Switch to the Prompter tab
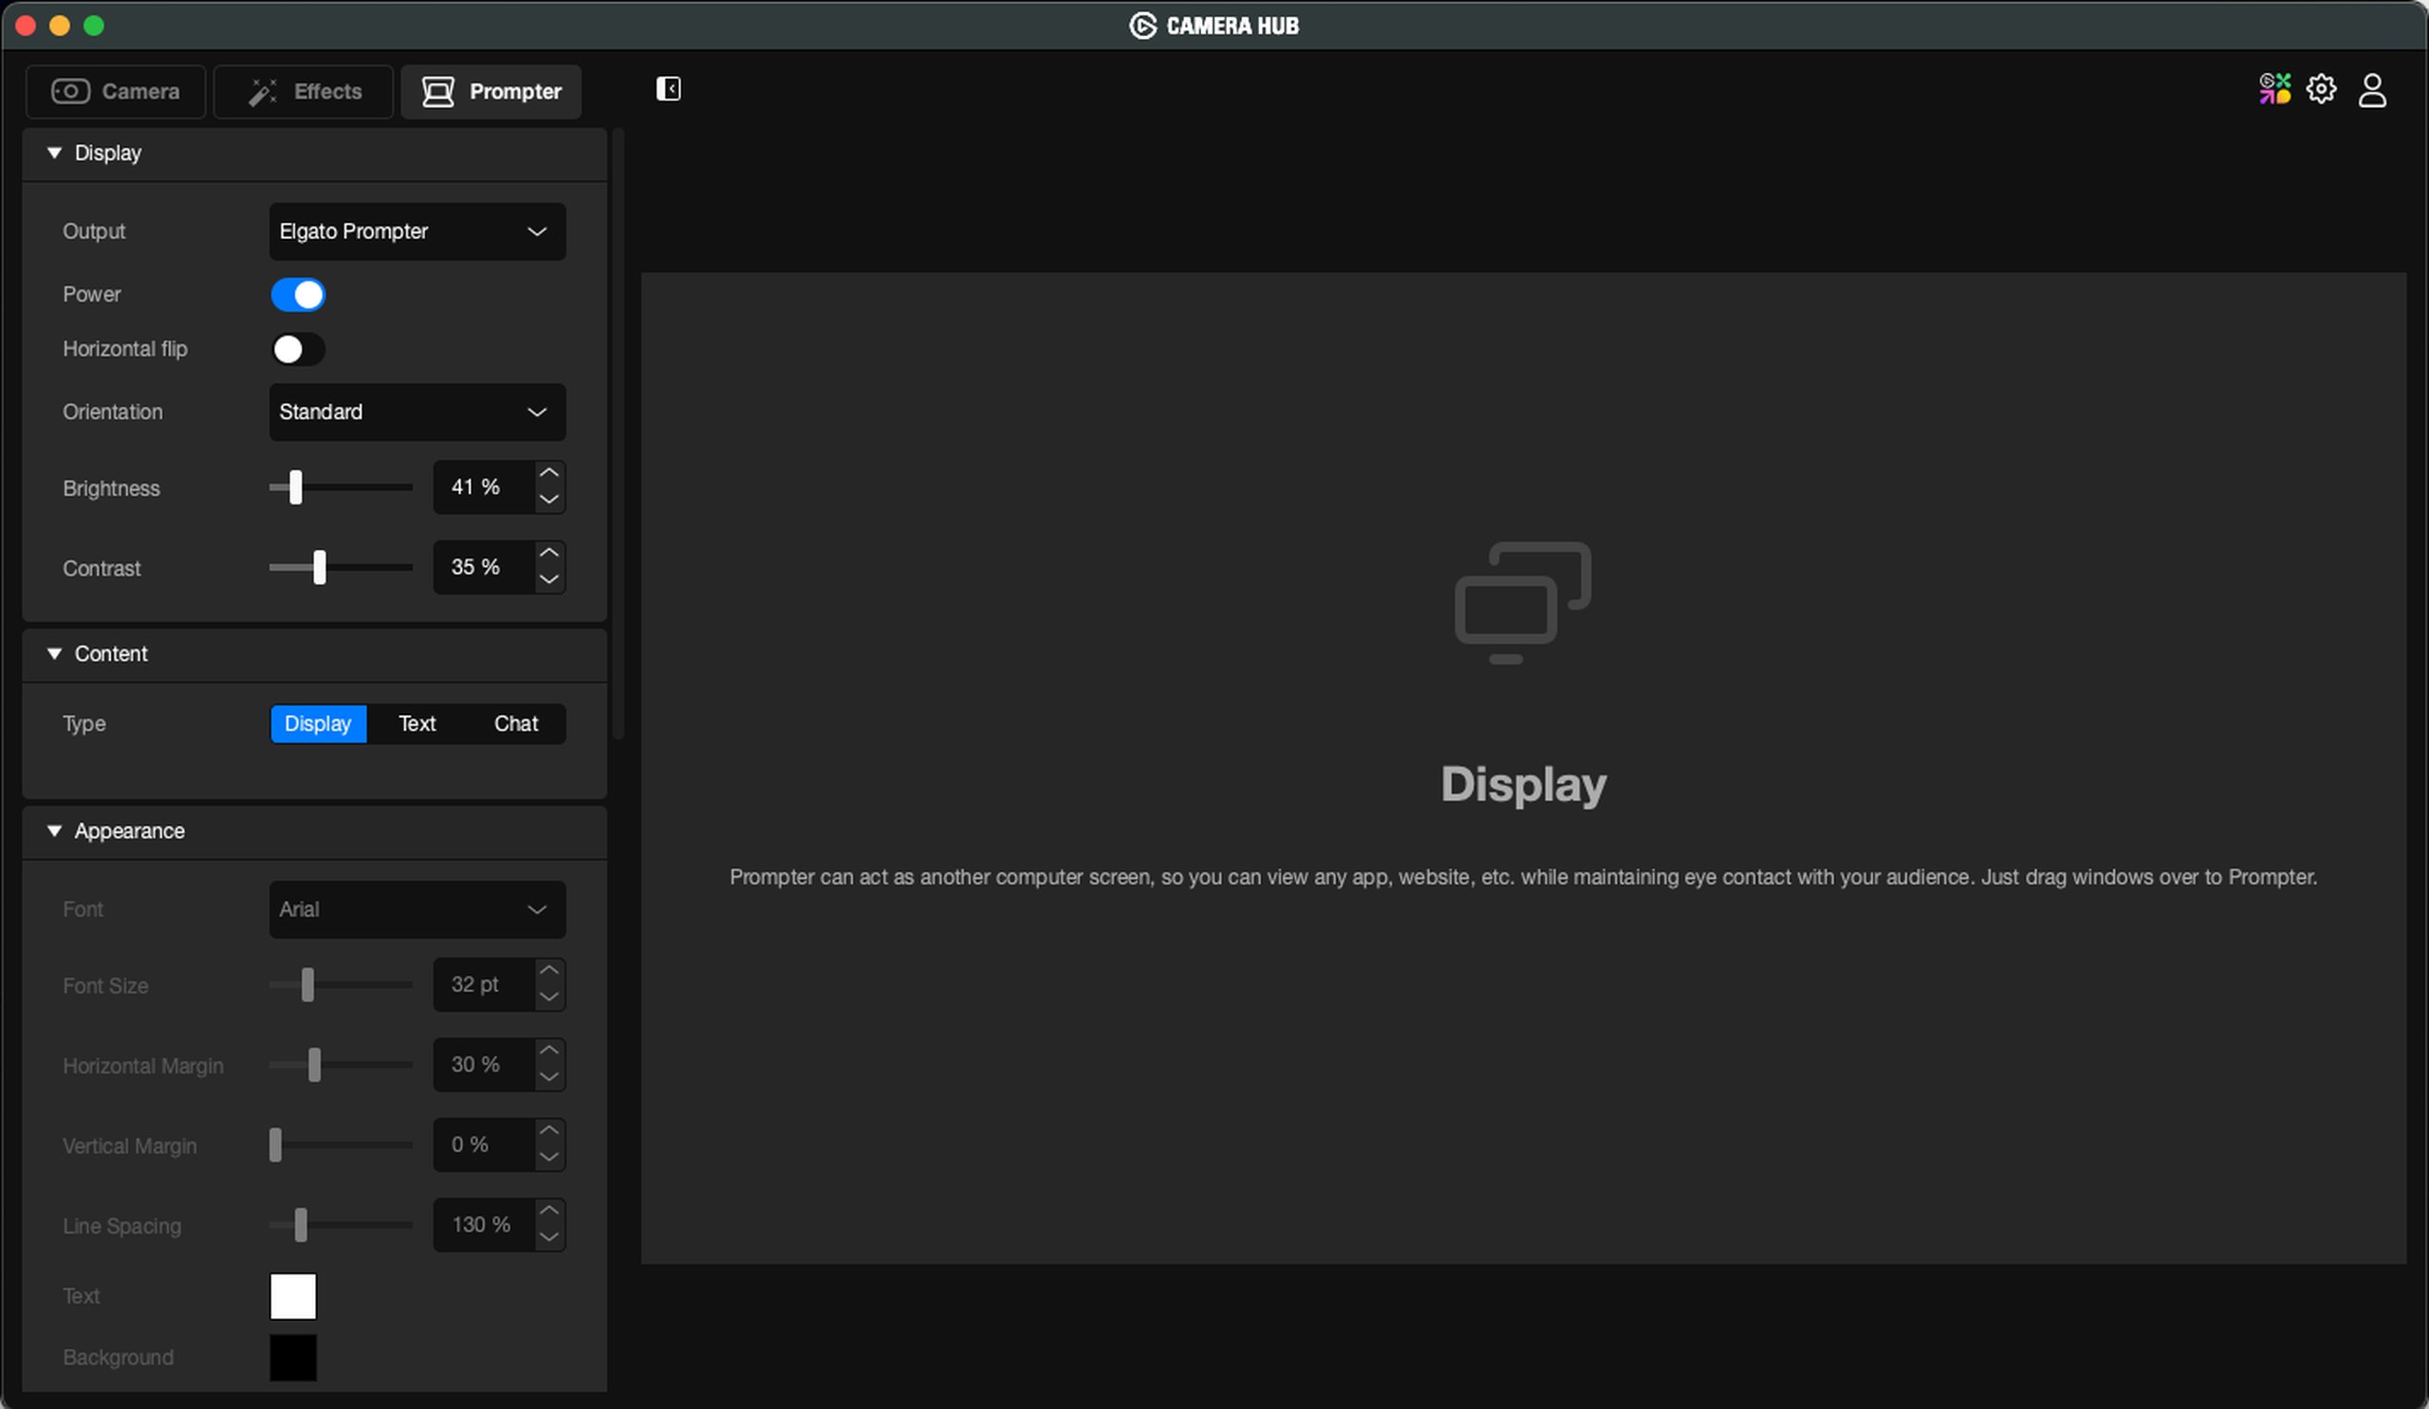 coord(491,91)
